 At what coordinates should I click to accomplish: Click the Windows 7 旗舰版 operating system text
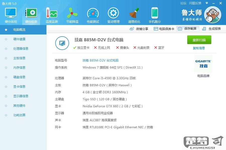112,67
